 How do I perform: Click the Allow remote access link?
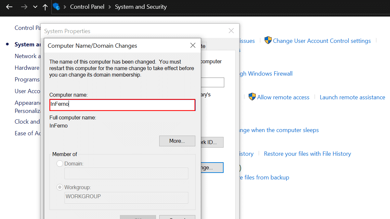[x=283, y=97]
